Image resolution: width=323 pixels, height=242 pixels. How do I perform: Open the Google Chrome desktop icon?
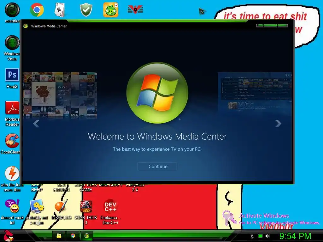coord(37,10)
